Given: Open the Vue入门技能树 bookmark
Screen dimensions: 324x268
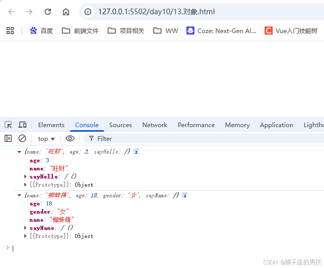Looking at the screenshot, I should click(x=291, y=31).
